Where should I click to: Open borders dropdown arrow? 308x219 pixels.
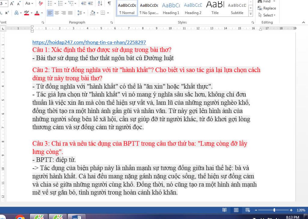(108, 13)
